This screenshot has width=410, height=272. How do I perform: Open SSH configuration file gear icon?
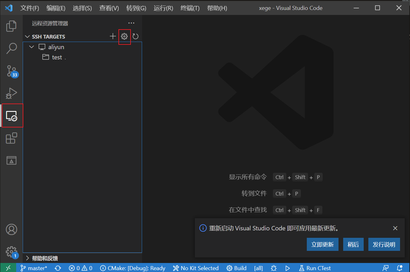coord(124,36)
